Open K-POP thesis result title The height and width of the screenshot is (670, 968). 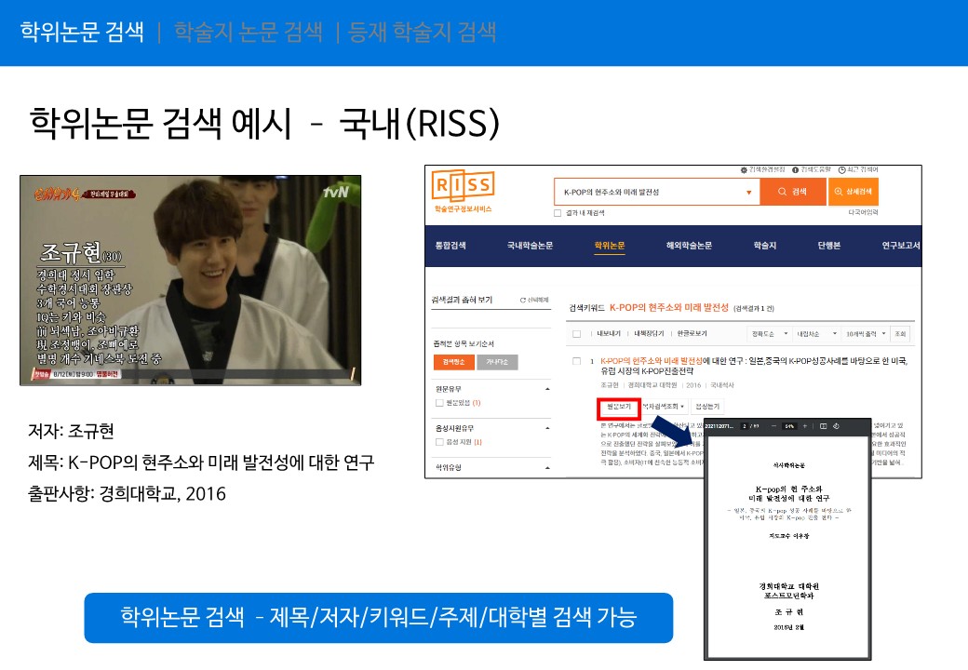click(754, 366)
